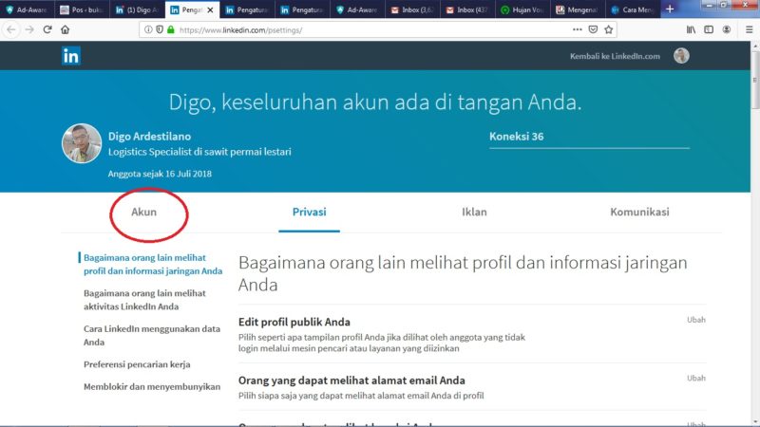760x427 pixels.
Task: Show site information icon in address bar
Action: click(148, 30)
